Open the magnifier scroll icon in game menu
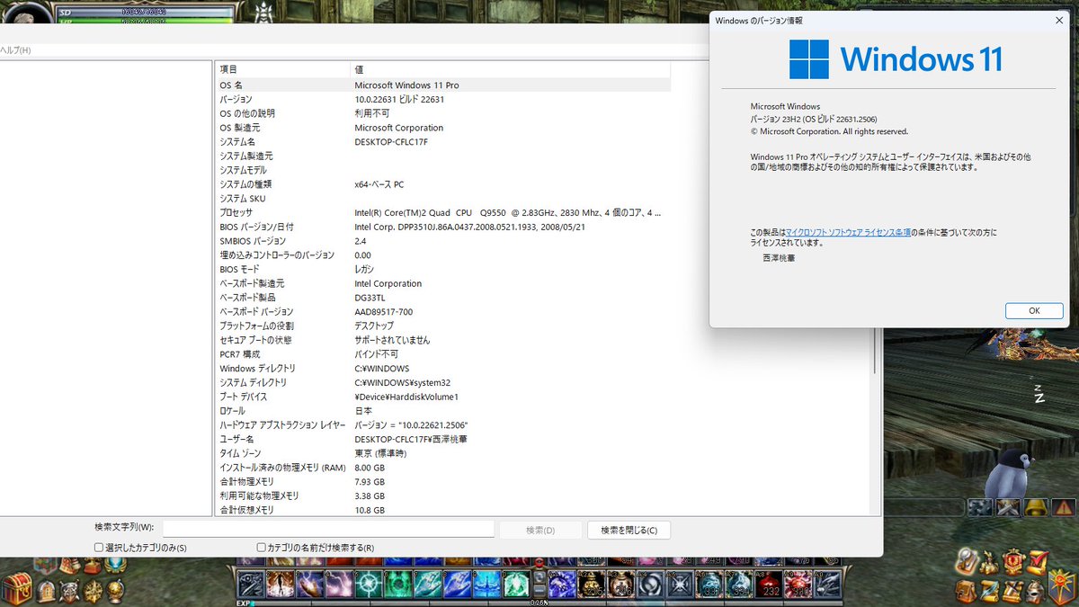 pos(966,560)
